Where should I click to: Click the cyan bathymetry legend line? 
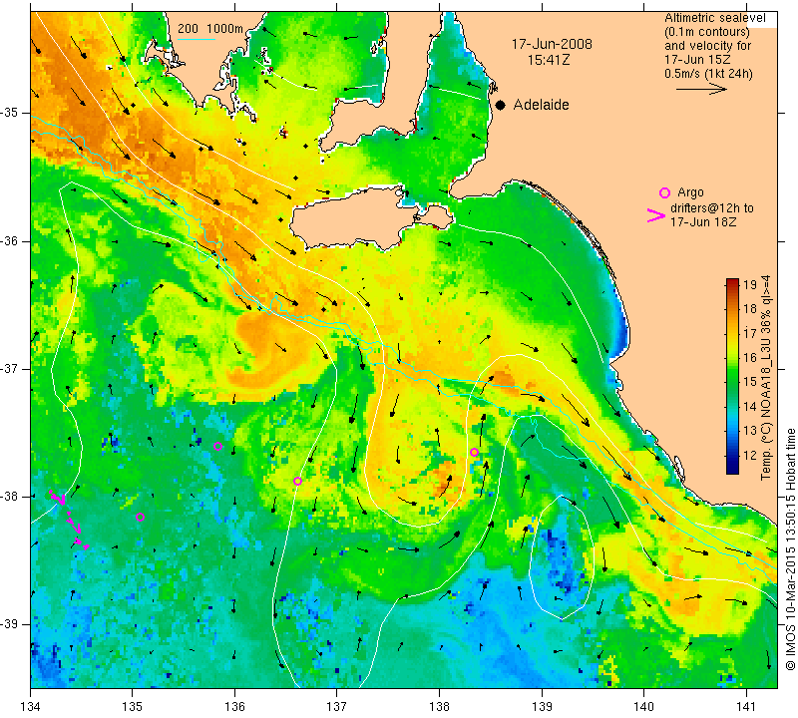(197, 39)
